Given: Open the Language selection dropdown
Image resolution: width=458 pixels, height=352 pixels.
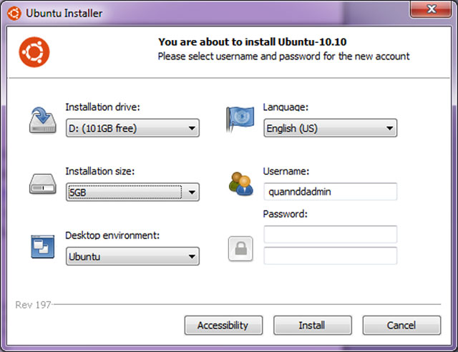Looking at the screenshot, I should click(x=330, y=129).
